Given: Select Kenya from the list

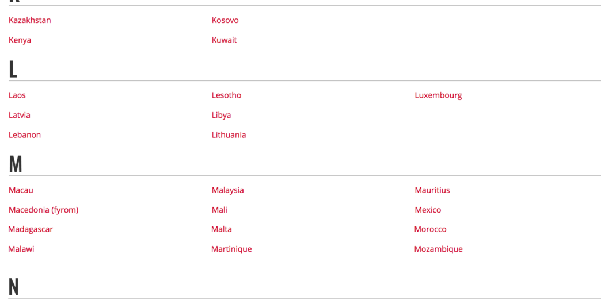Looking at the screenshot, I should (20, 40).
